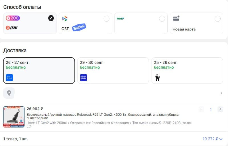Click the Удобно! sticker badge
Image resolution: width=228 pixels, height=146 pixels.
tap(79, 27)
